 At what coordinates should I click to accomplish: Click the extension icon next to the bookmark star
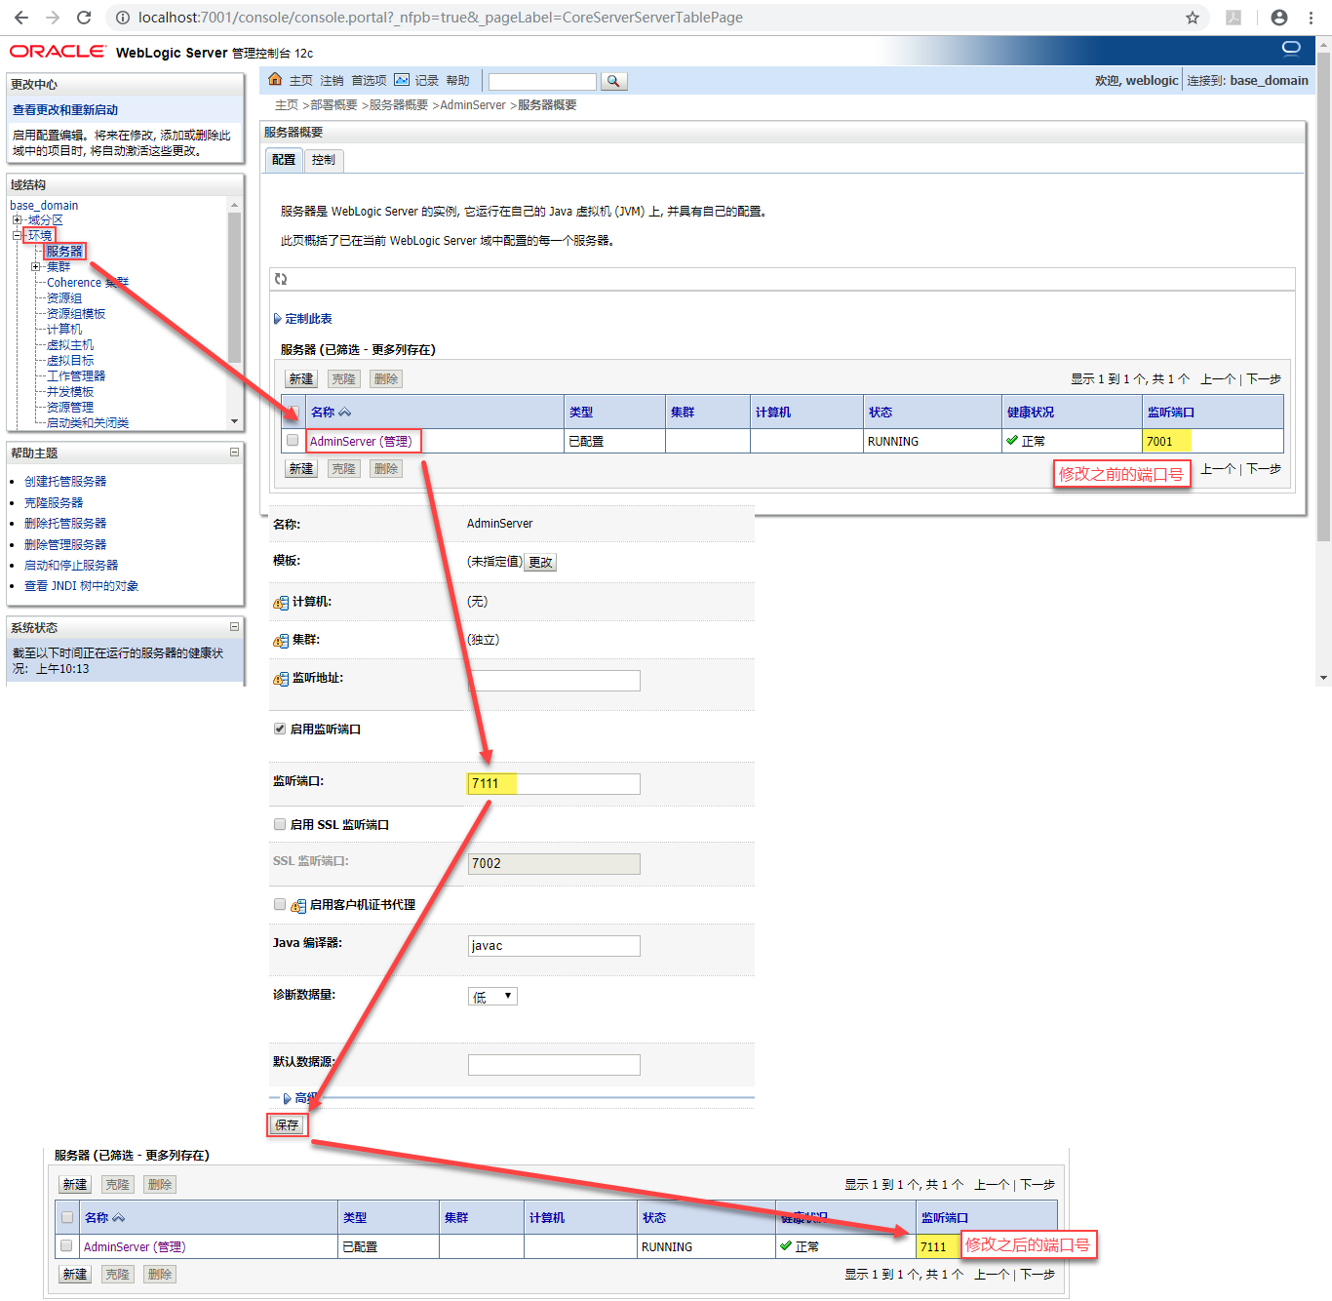(x=1234, y=18)
